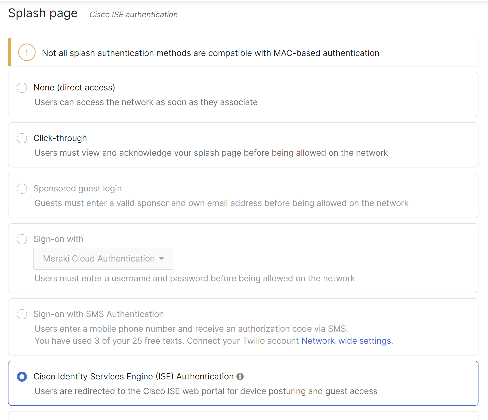Select Cisco Identity Services Engine Authentication
Screen dimensions: 488x420
tap(22, 377)
